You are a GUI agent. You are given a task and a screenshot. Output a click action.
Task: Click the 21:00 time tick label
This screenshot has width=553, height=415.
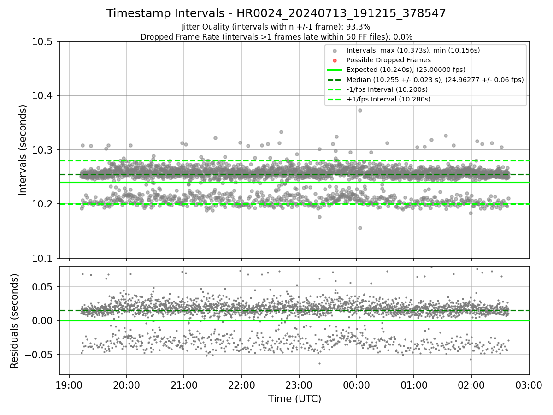point(184,385)
